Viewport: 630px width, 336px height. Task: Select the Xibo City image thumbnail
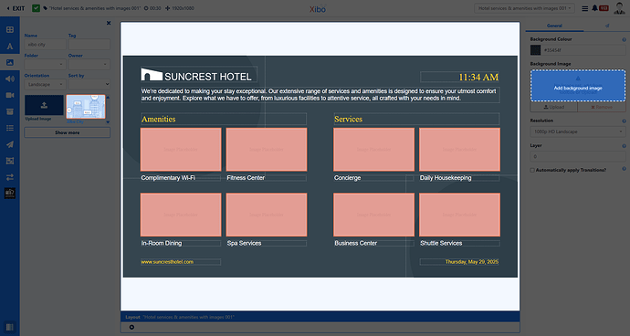(86, 107)
